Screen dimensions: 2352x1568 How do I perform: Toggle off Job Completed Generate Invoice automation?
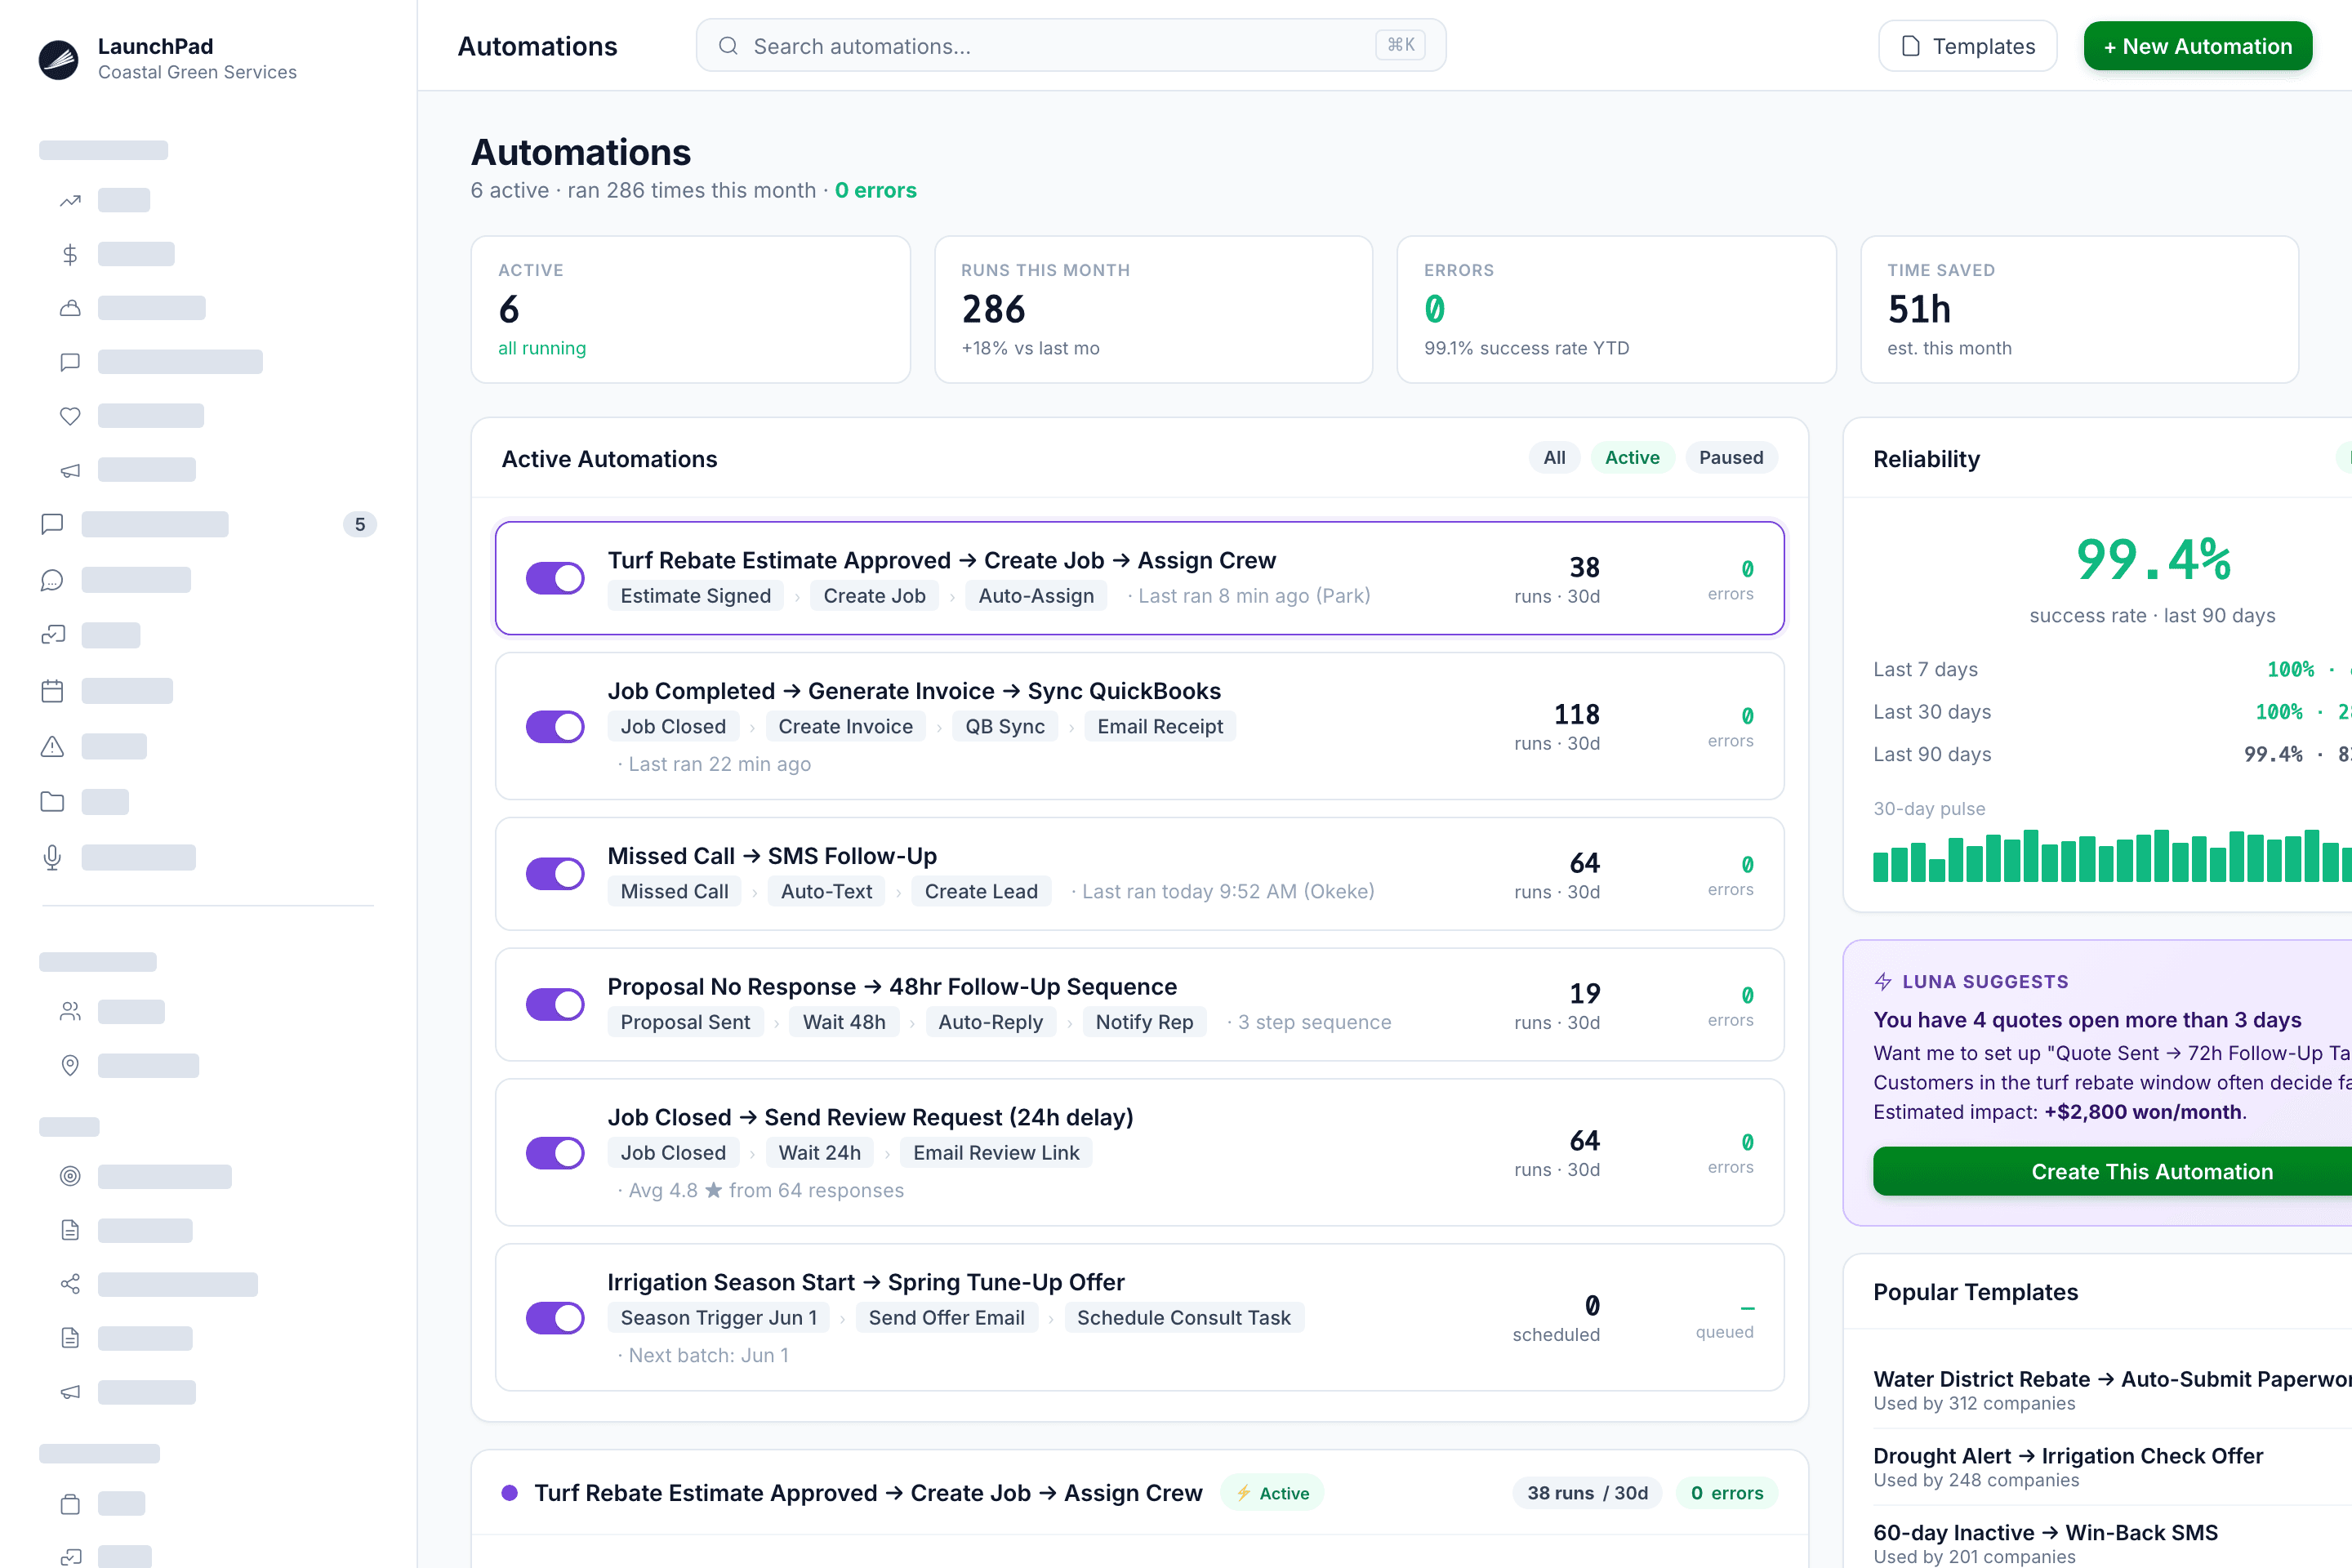click(555, 727)
